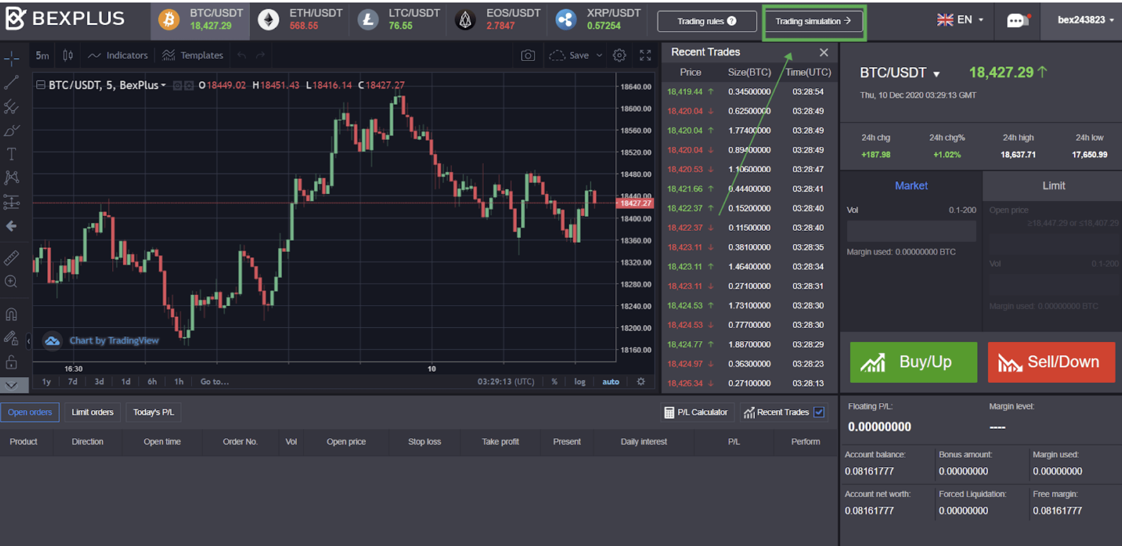Open BexPlus symbol legend dropdown arrow
Viewport: 1122px width, 546px height.
pyautogui.click(x=163, y=85)
